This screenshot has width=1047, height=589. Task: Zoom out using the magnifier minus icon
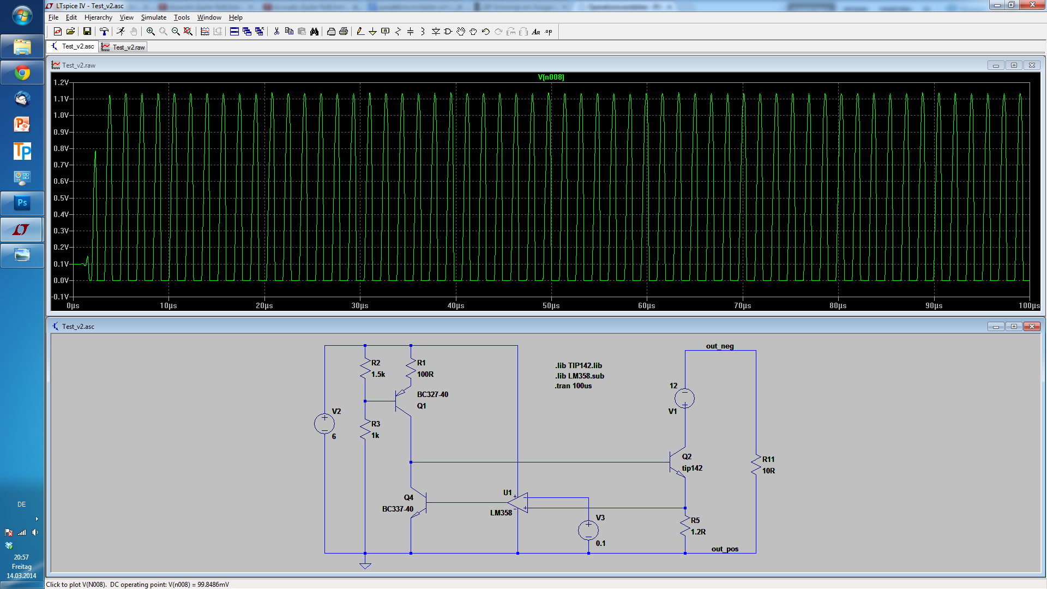(176, 32)
